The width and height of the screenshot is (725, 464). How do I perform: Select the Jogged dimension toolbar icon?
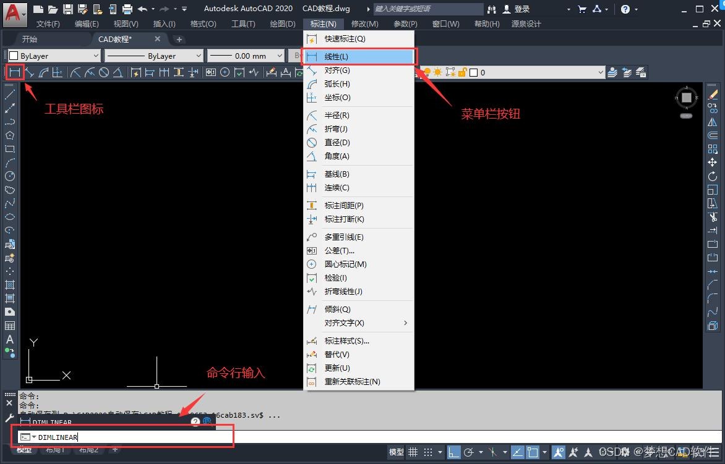point(90,72)
